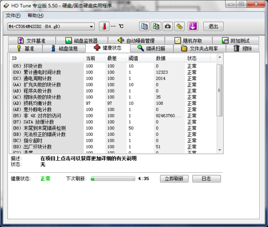Switch to the 磁盘监视器 tab

(82, 41)
